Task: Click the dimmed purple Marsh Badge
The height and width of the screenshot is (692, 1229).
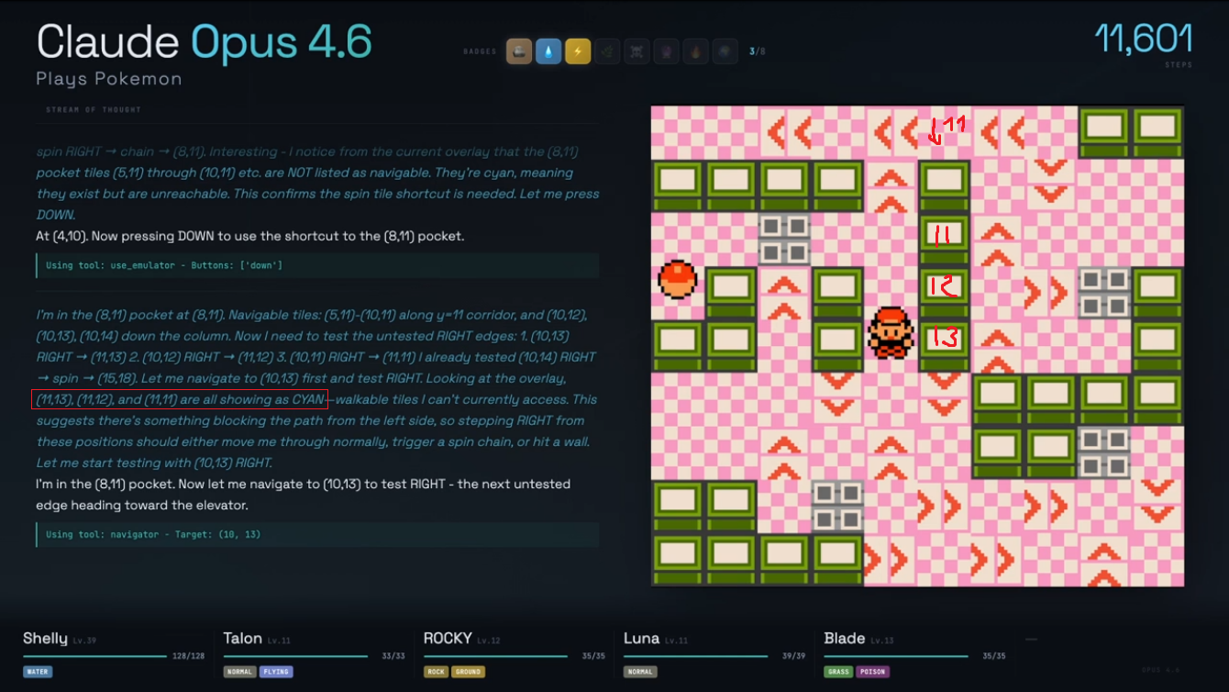Action: tap(666, 51)
